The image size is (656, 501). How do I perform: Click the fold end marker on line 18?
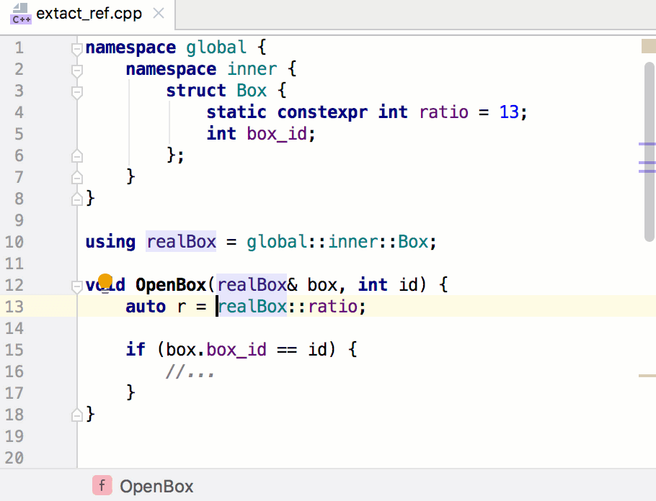tap(77, 415)
